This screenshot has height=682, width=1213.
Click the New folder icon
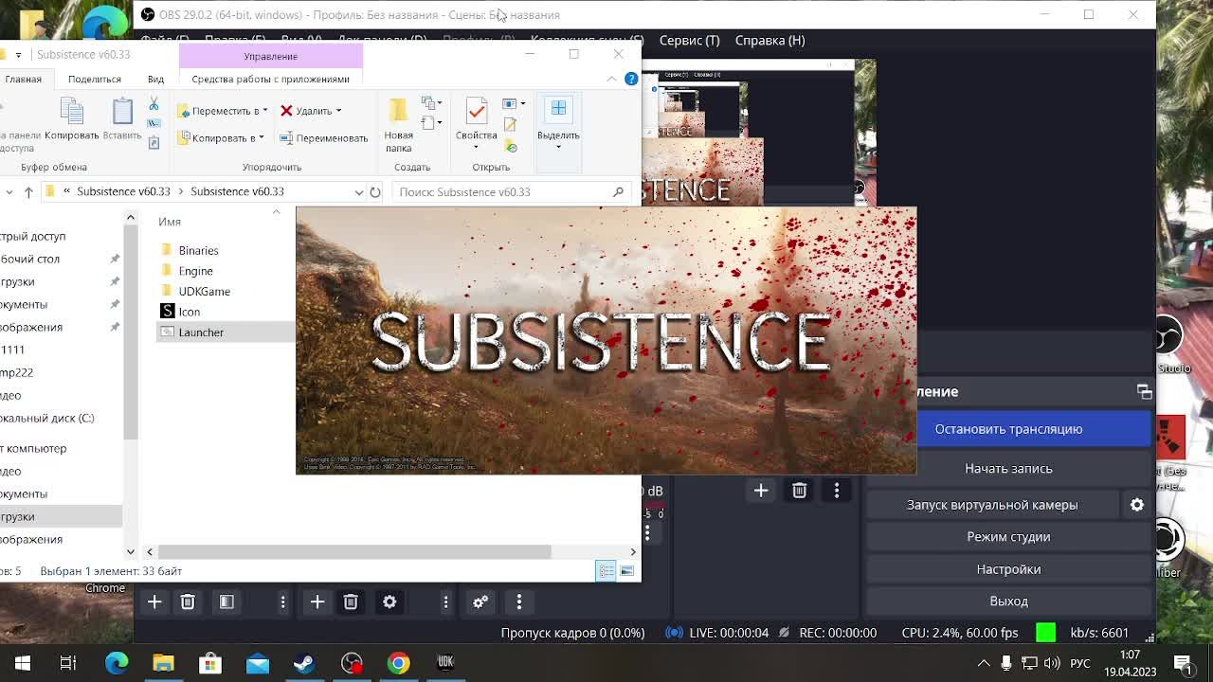[398, 124]
